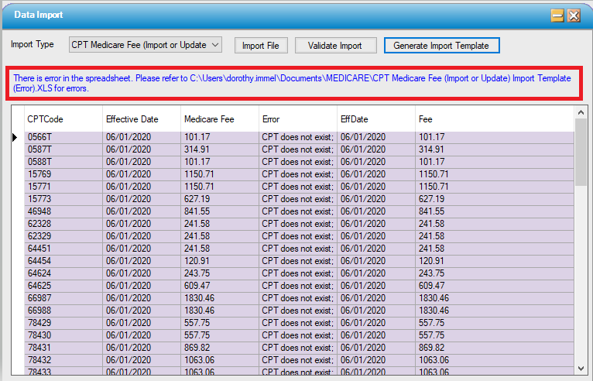The image size is (593, 381).
Task: Click the error message text in red box
Action: point(292,84)
